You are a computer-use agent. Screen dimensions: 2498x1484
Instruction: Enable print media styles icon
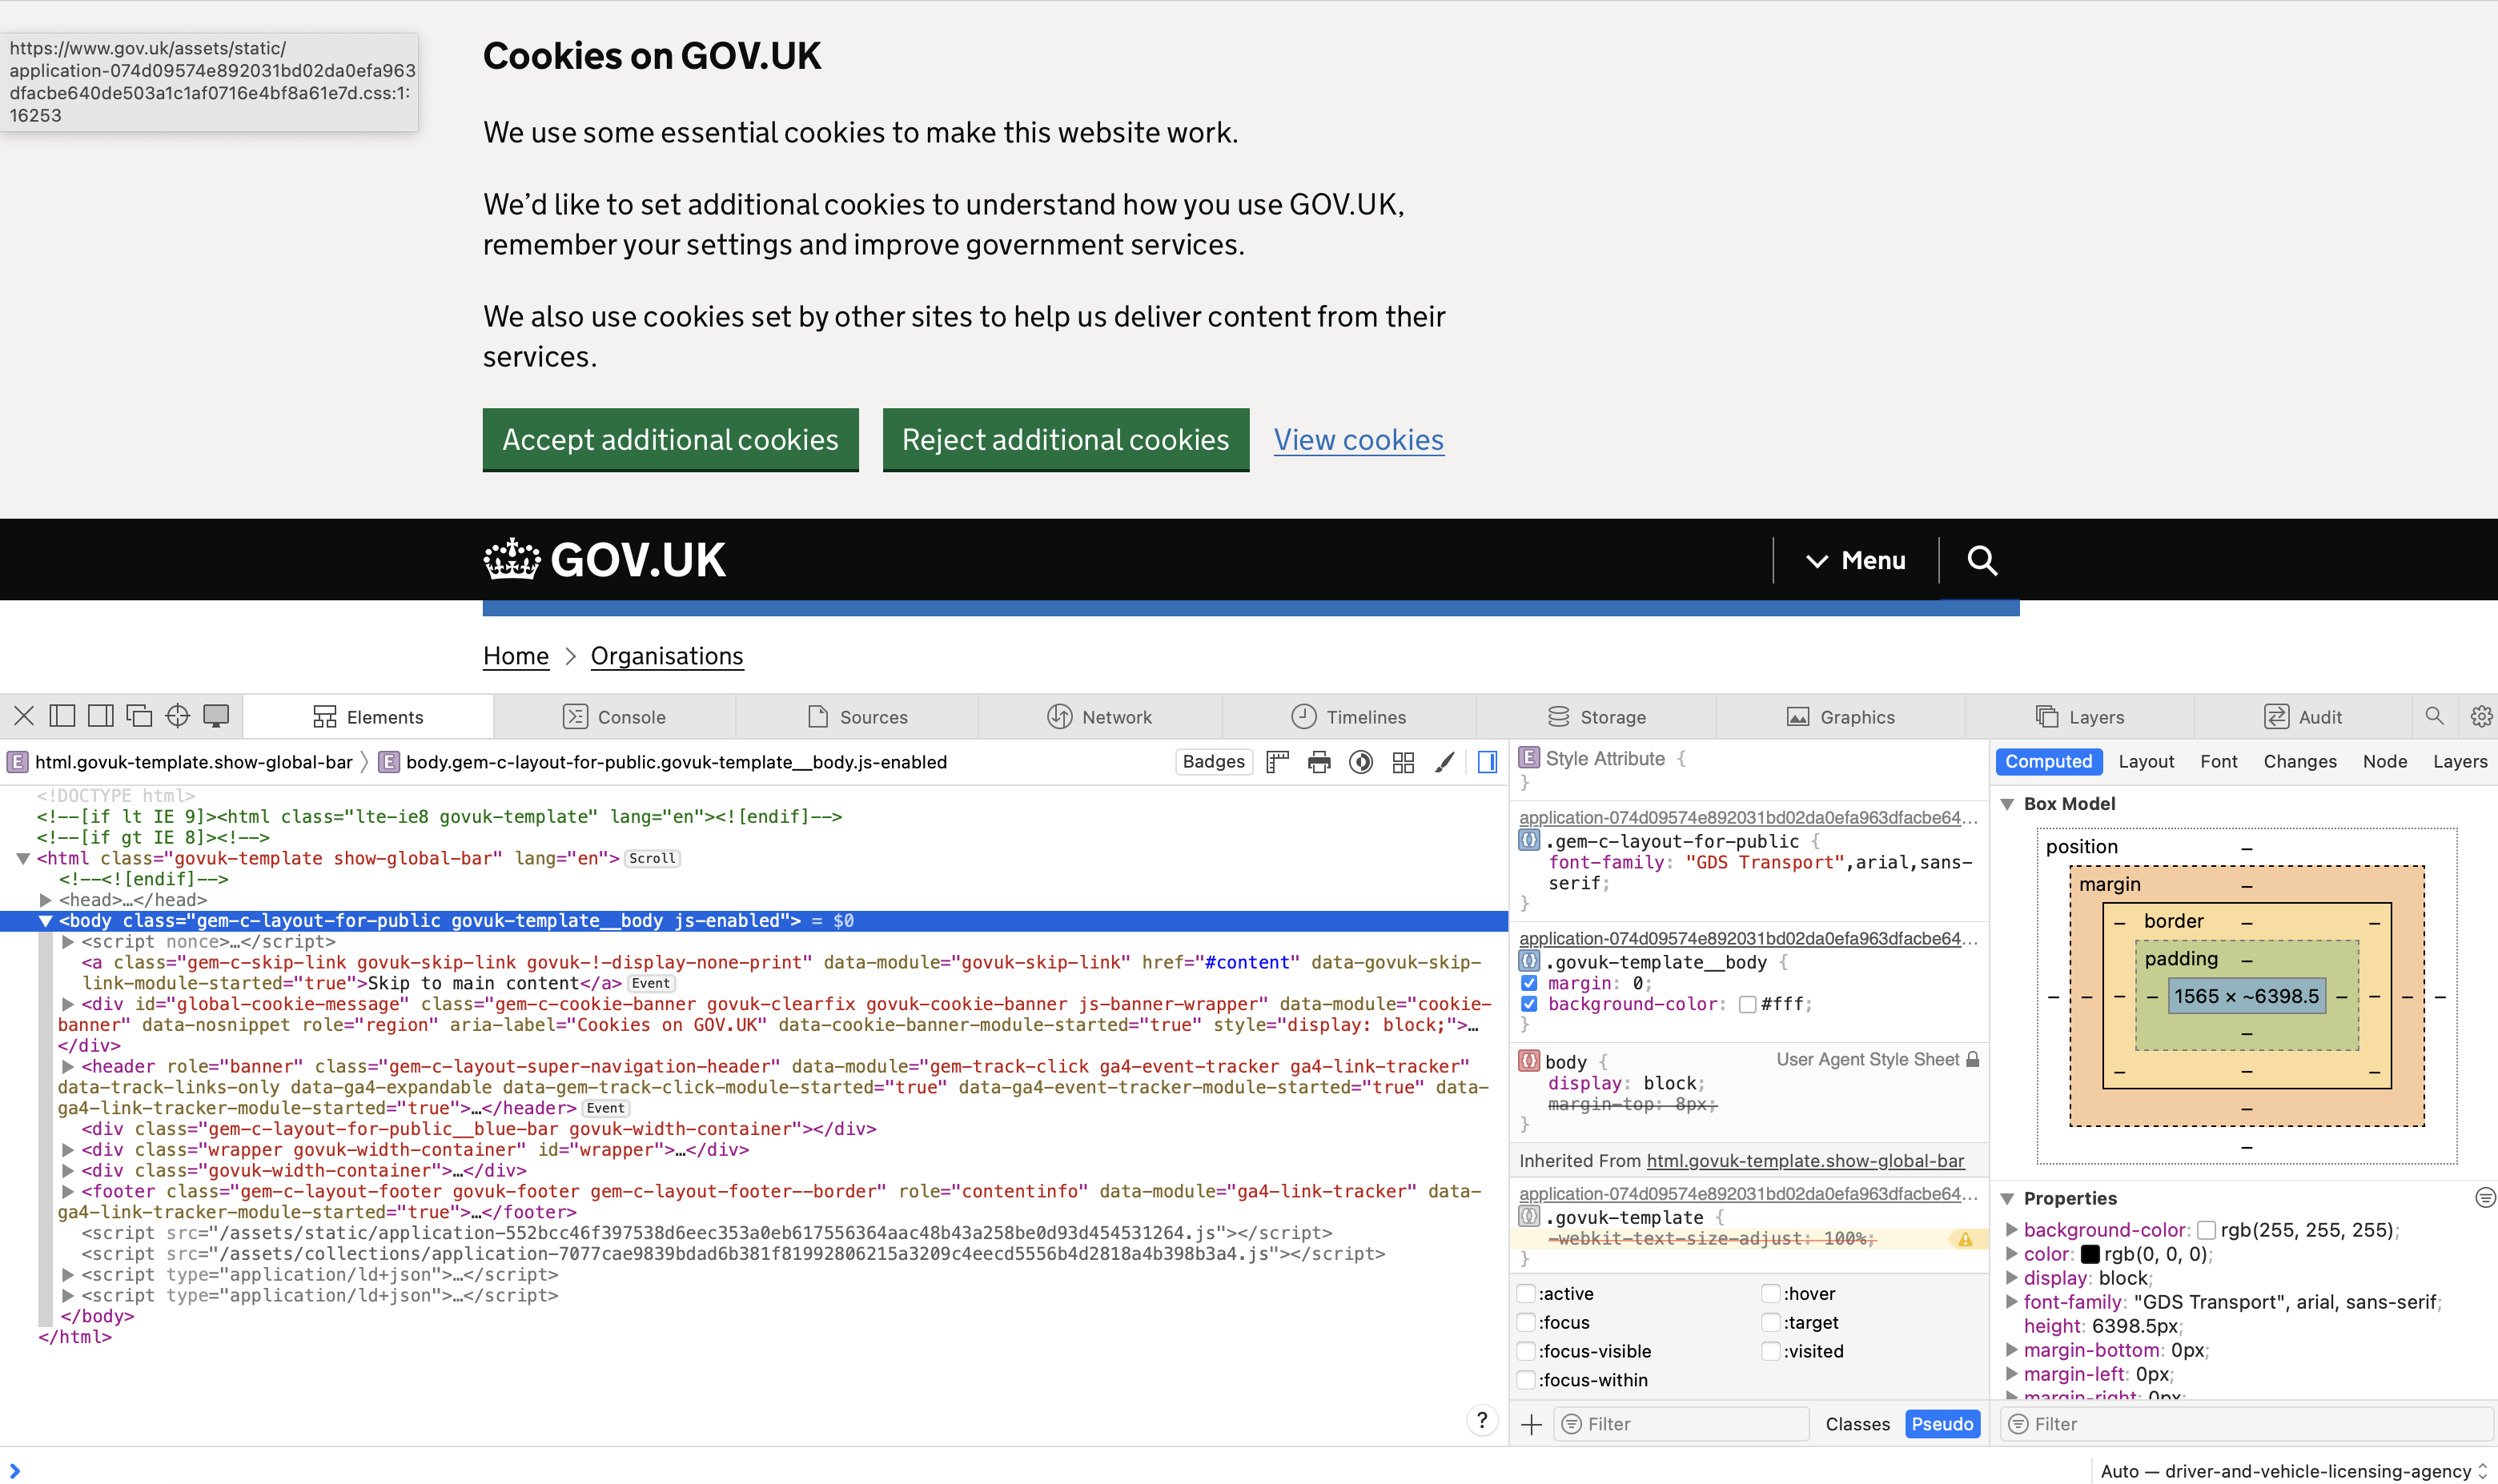(1319, 762)
